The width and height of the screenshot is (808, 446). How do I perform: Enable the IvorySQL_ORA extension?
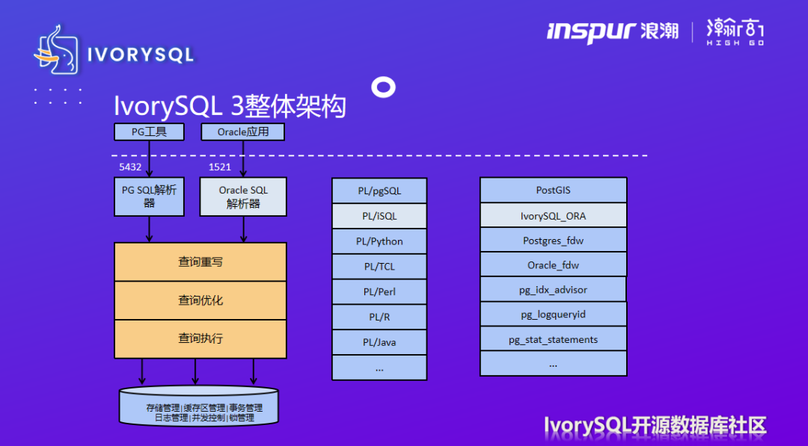point(552,214)
